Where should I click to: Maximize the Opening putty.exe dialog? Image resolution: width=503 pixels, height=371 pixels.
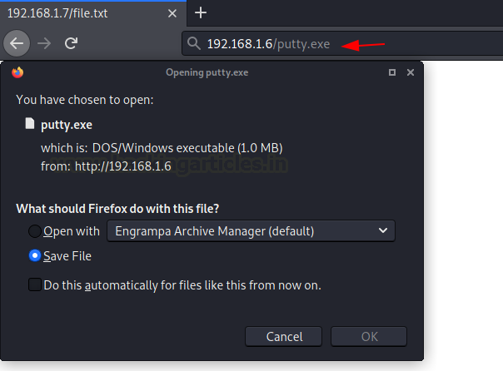[392, 72]
